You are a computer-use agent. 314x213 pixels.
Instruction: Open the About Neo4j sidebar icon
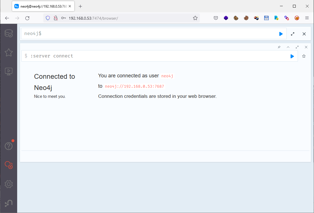(x=8, y=203)
